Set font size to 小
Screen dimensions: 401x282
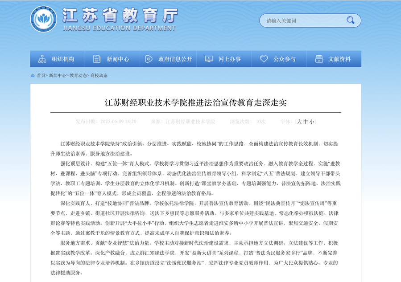click(312, 122)
